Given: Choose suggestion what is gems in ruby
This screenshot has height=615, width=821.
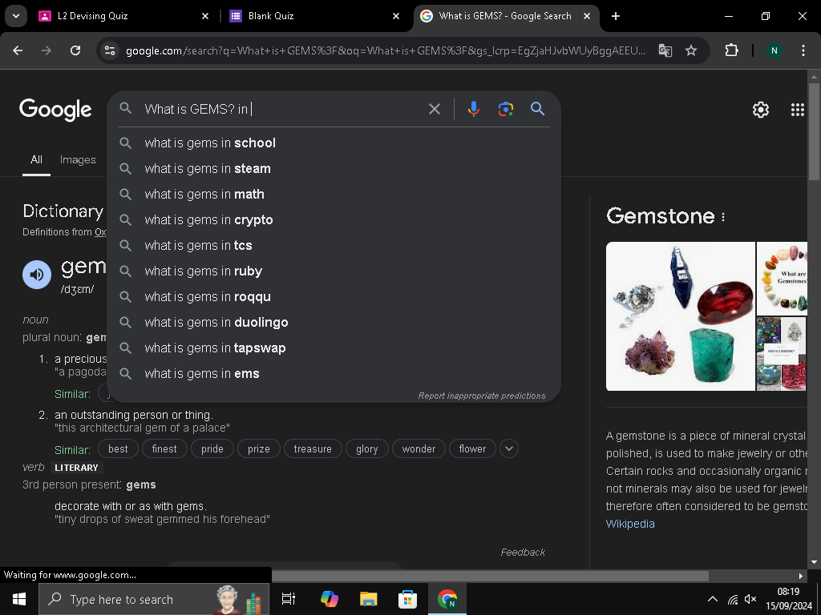Looking at the screenshot, I should coord(334,271).
